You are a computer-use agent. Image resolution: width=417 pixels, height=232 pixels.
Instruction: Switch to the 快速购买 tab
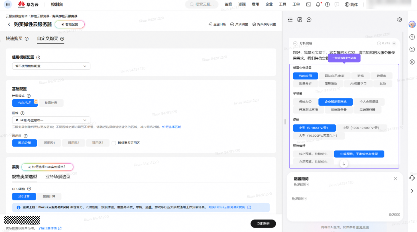(x=14, y=39)
